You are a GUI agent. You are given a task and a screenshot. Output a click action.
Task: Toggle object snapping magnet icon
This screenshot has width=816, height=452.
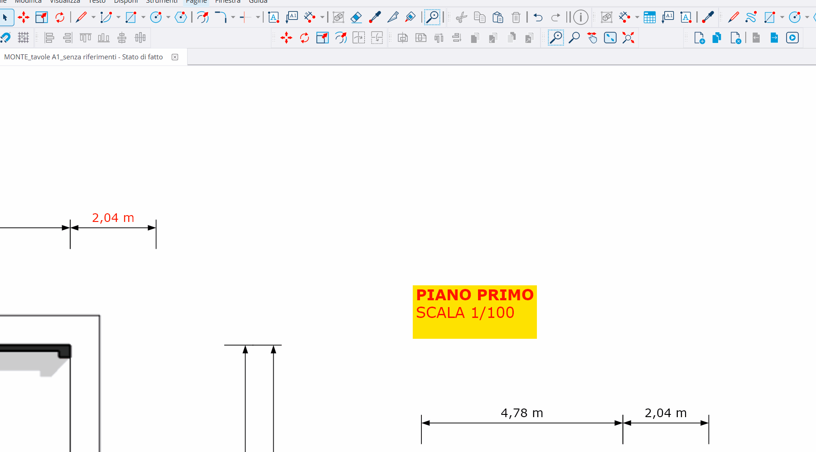click(5, 38)
